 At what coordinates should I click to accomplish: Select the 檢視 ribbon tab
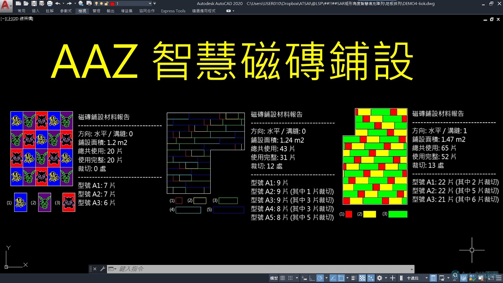click(82, 11)
